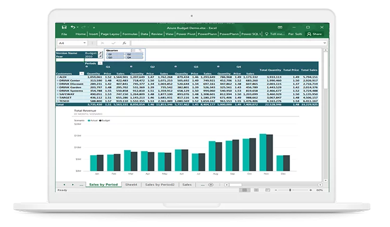Expand the formula bar with its chevron
The height and width of the screenshot is (227, 390).
coord(324,43)
